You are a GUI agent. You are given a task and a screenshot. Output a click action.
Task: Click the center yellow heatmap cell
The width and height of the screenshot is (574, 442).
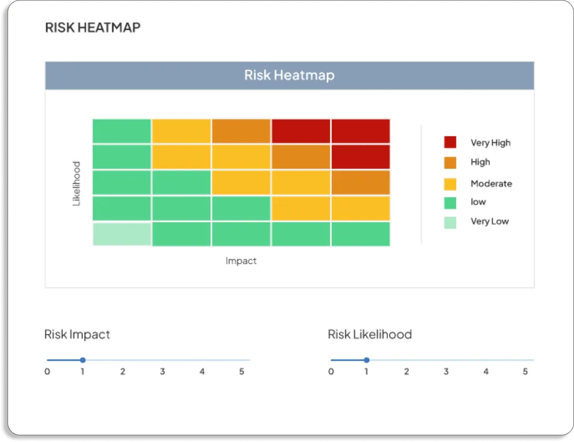[241, 182]
